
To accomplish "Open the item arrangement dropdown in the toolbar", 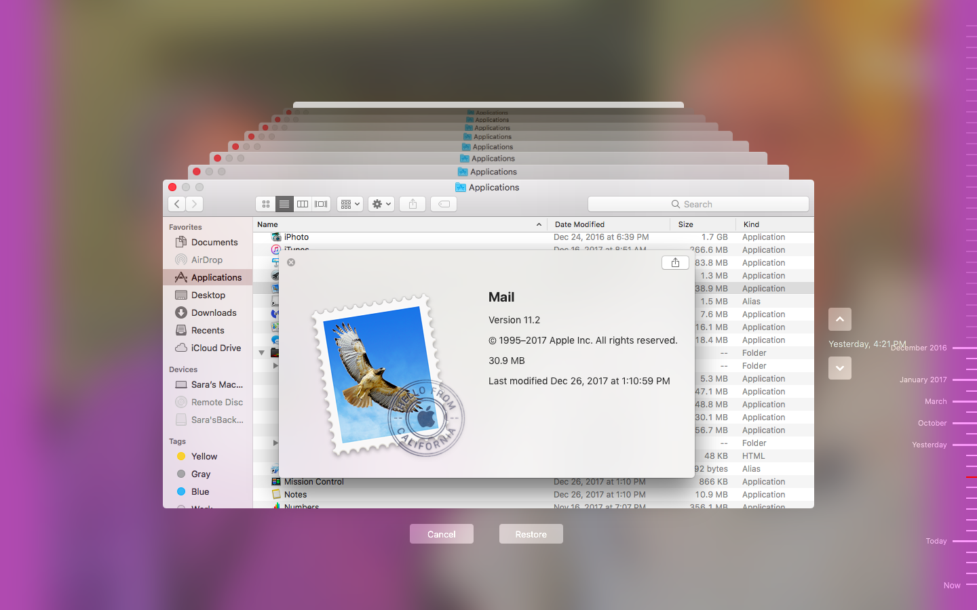I will click(x=350, y=204).
